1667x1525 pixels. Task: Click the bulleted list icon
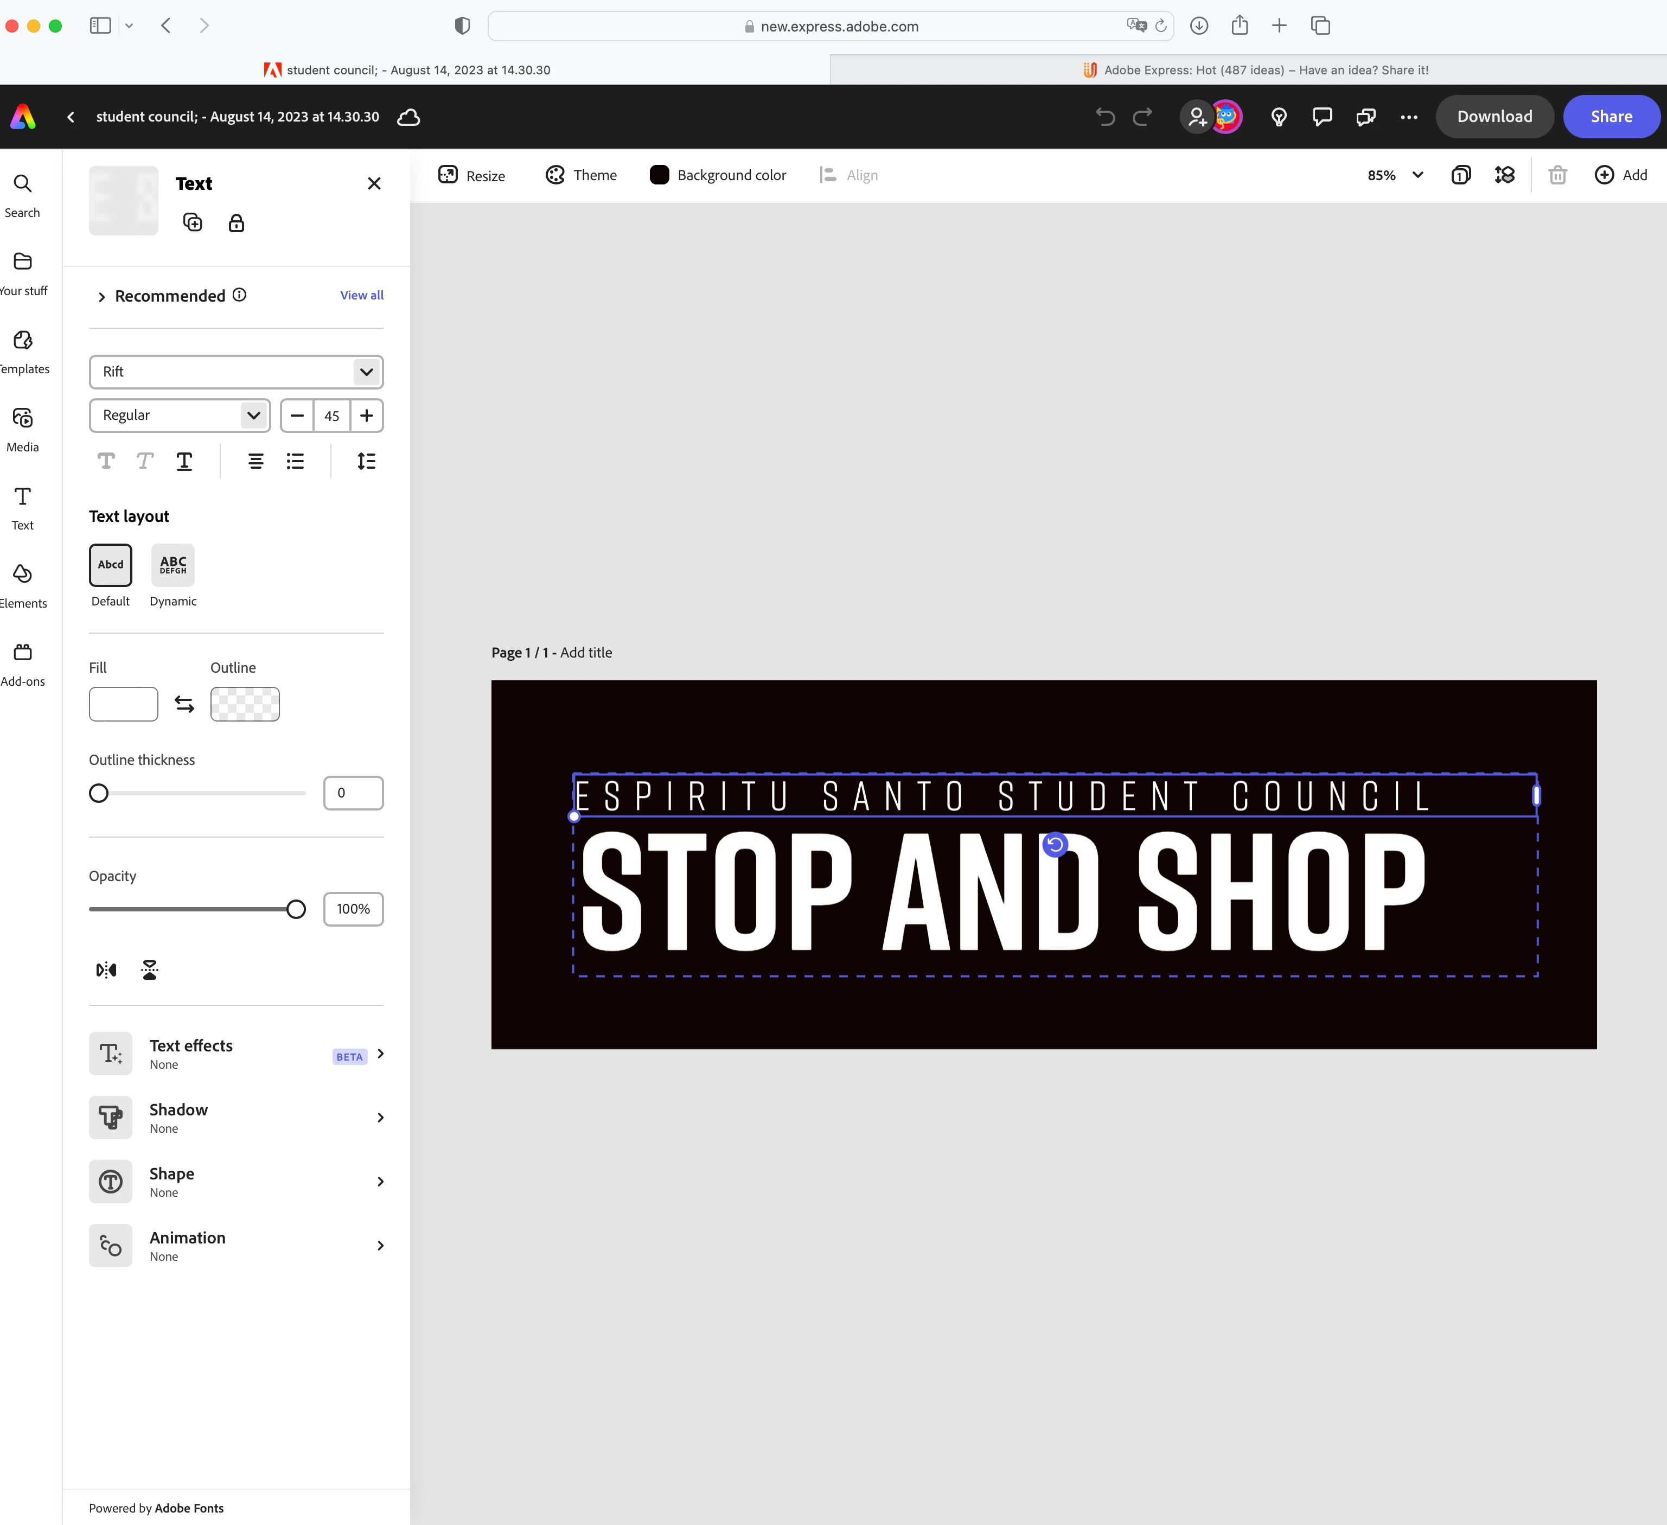tap(295, 462)
